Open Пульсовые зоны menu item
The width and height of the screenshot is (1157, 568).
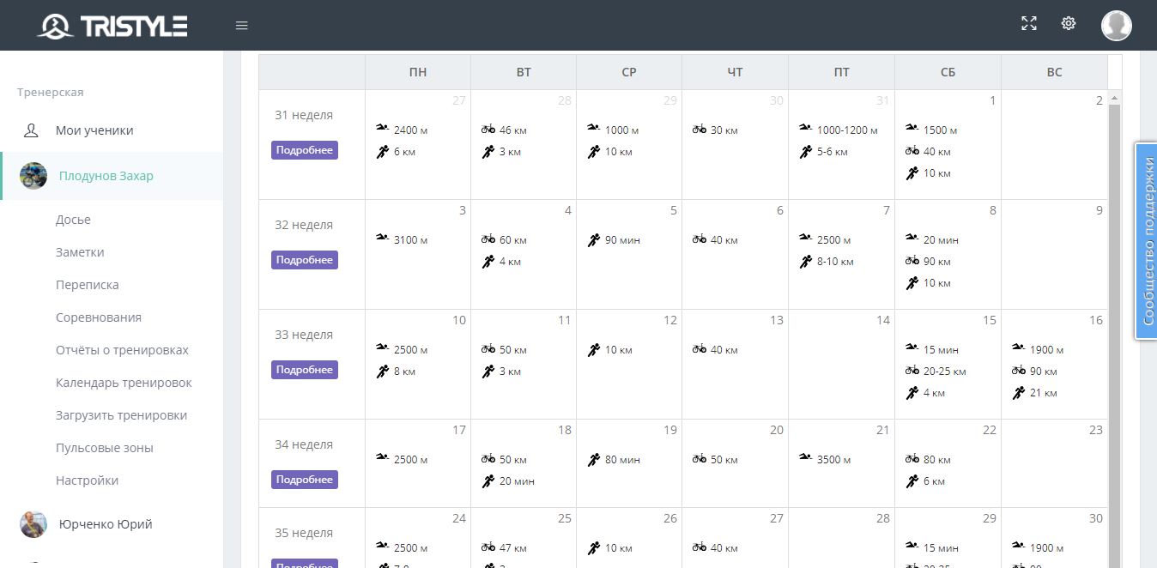point(105,448)
